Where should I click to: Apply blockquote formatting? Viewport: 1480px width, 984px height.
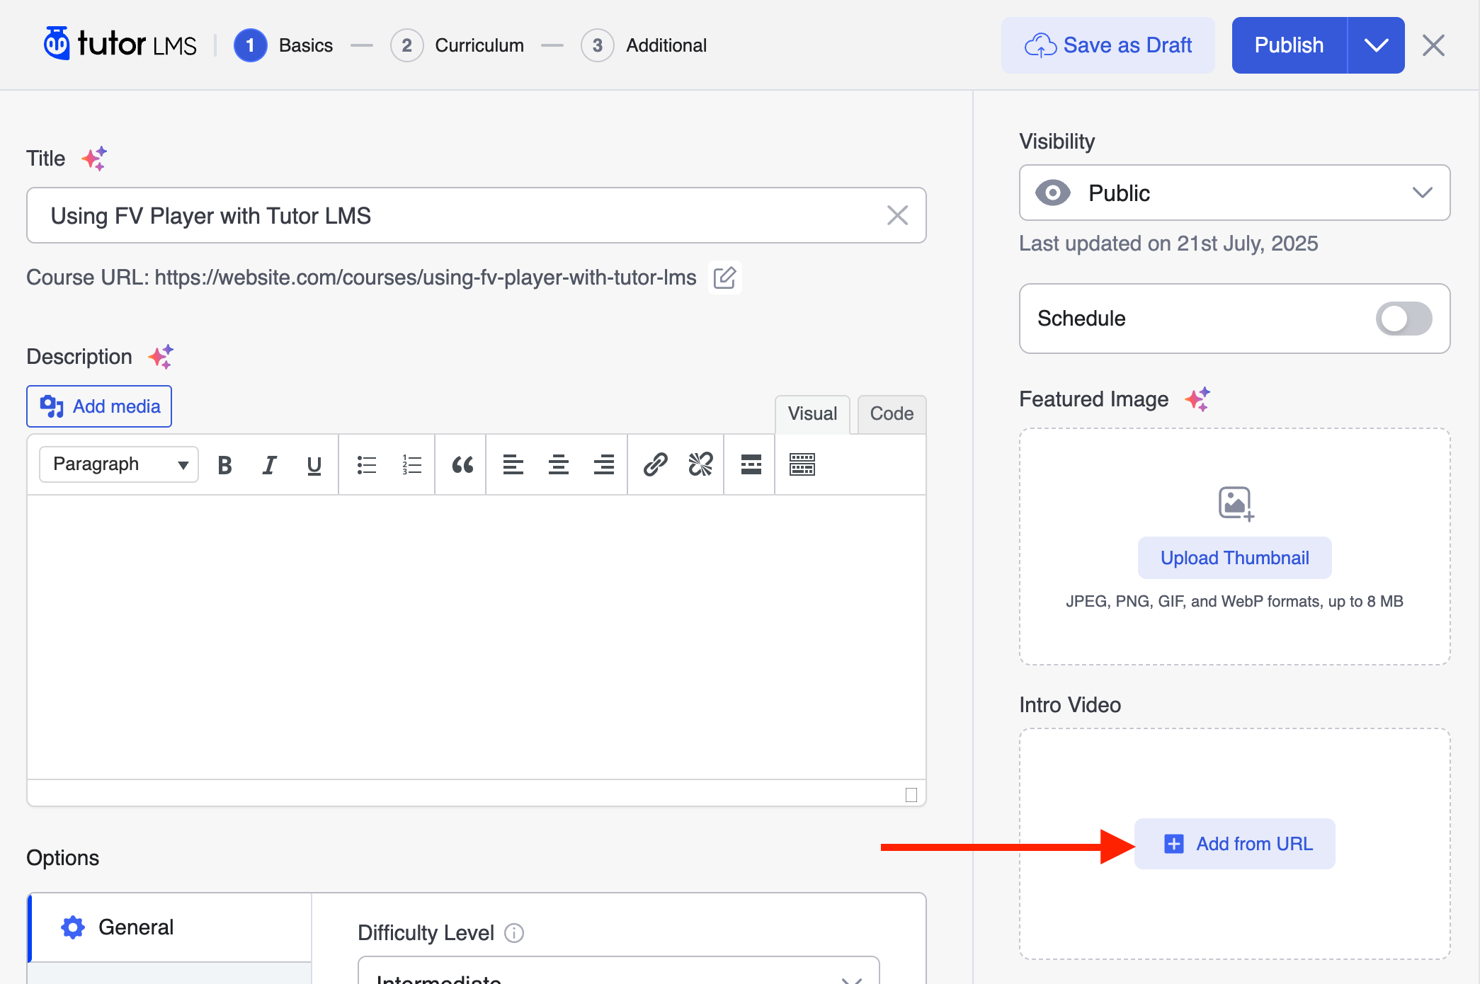(x=462, y=465)
